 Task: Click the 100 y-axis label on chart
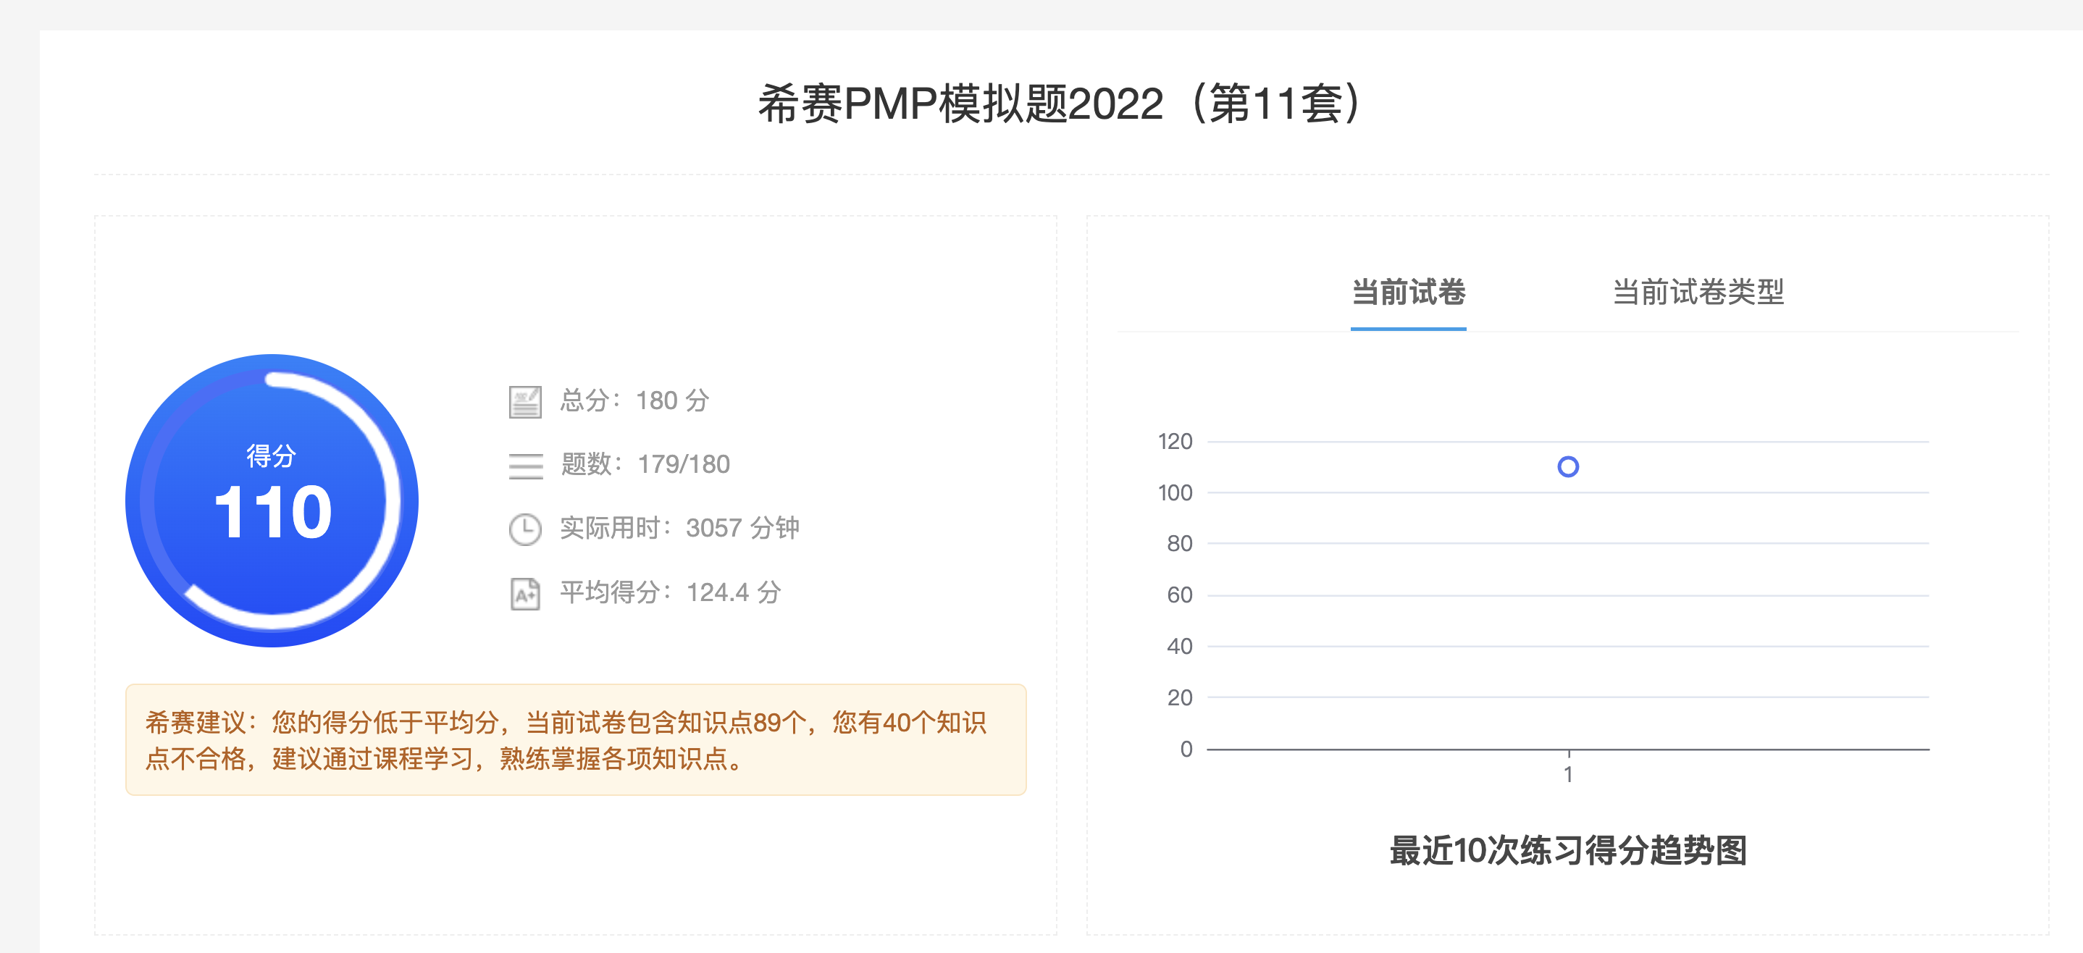1175,492
